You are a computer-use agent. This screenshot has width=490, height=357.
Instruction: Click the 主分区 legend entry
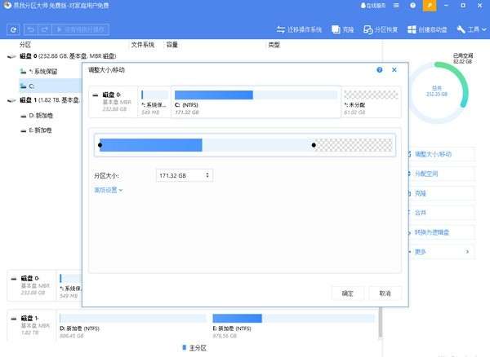[194, 348]
